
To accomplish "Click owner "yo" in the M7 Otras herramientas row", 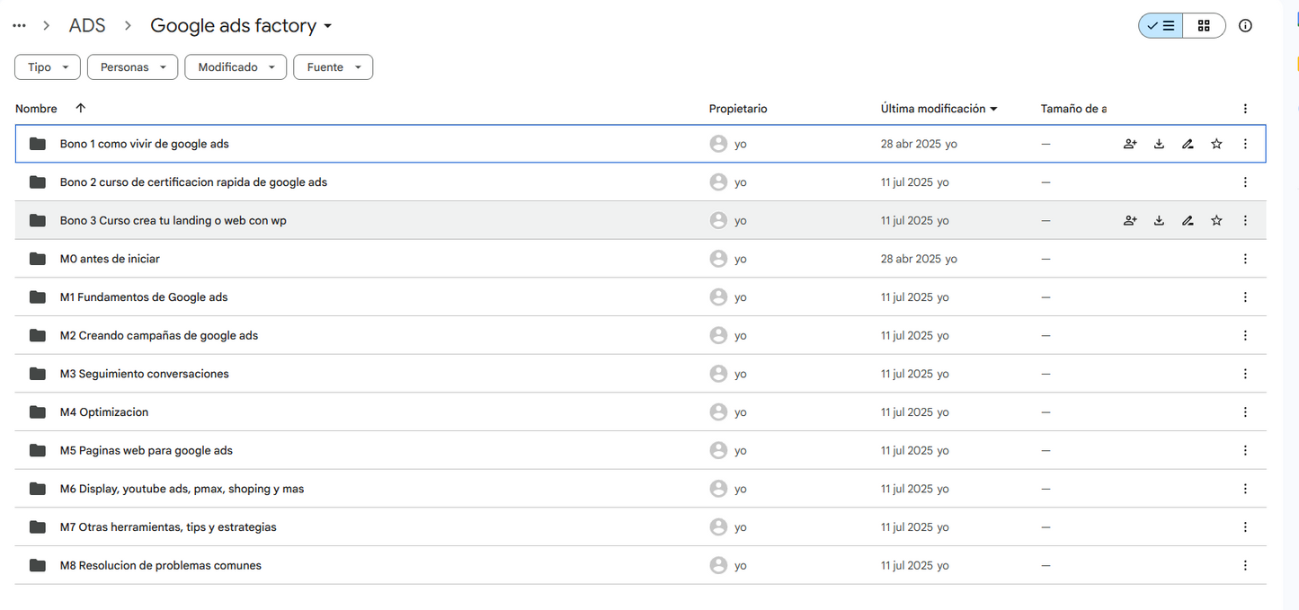I will tap(740, 527).
